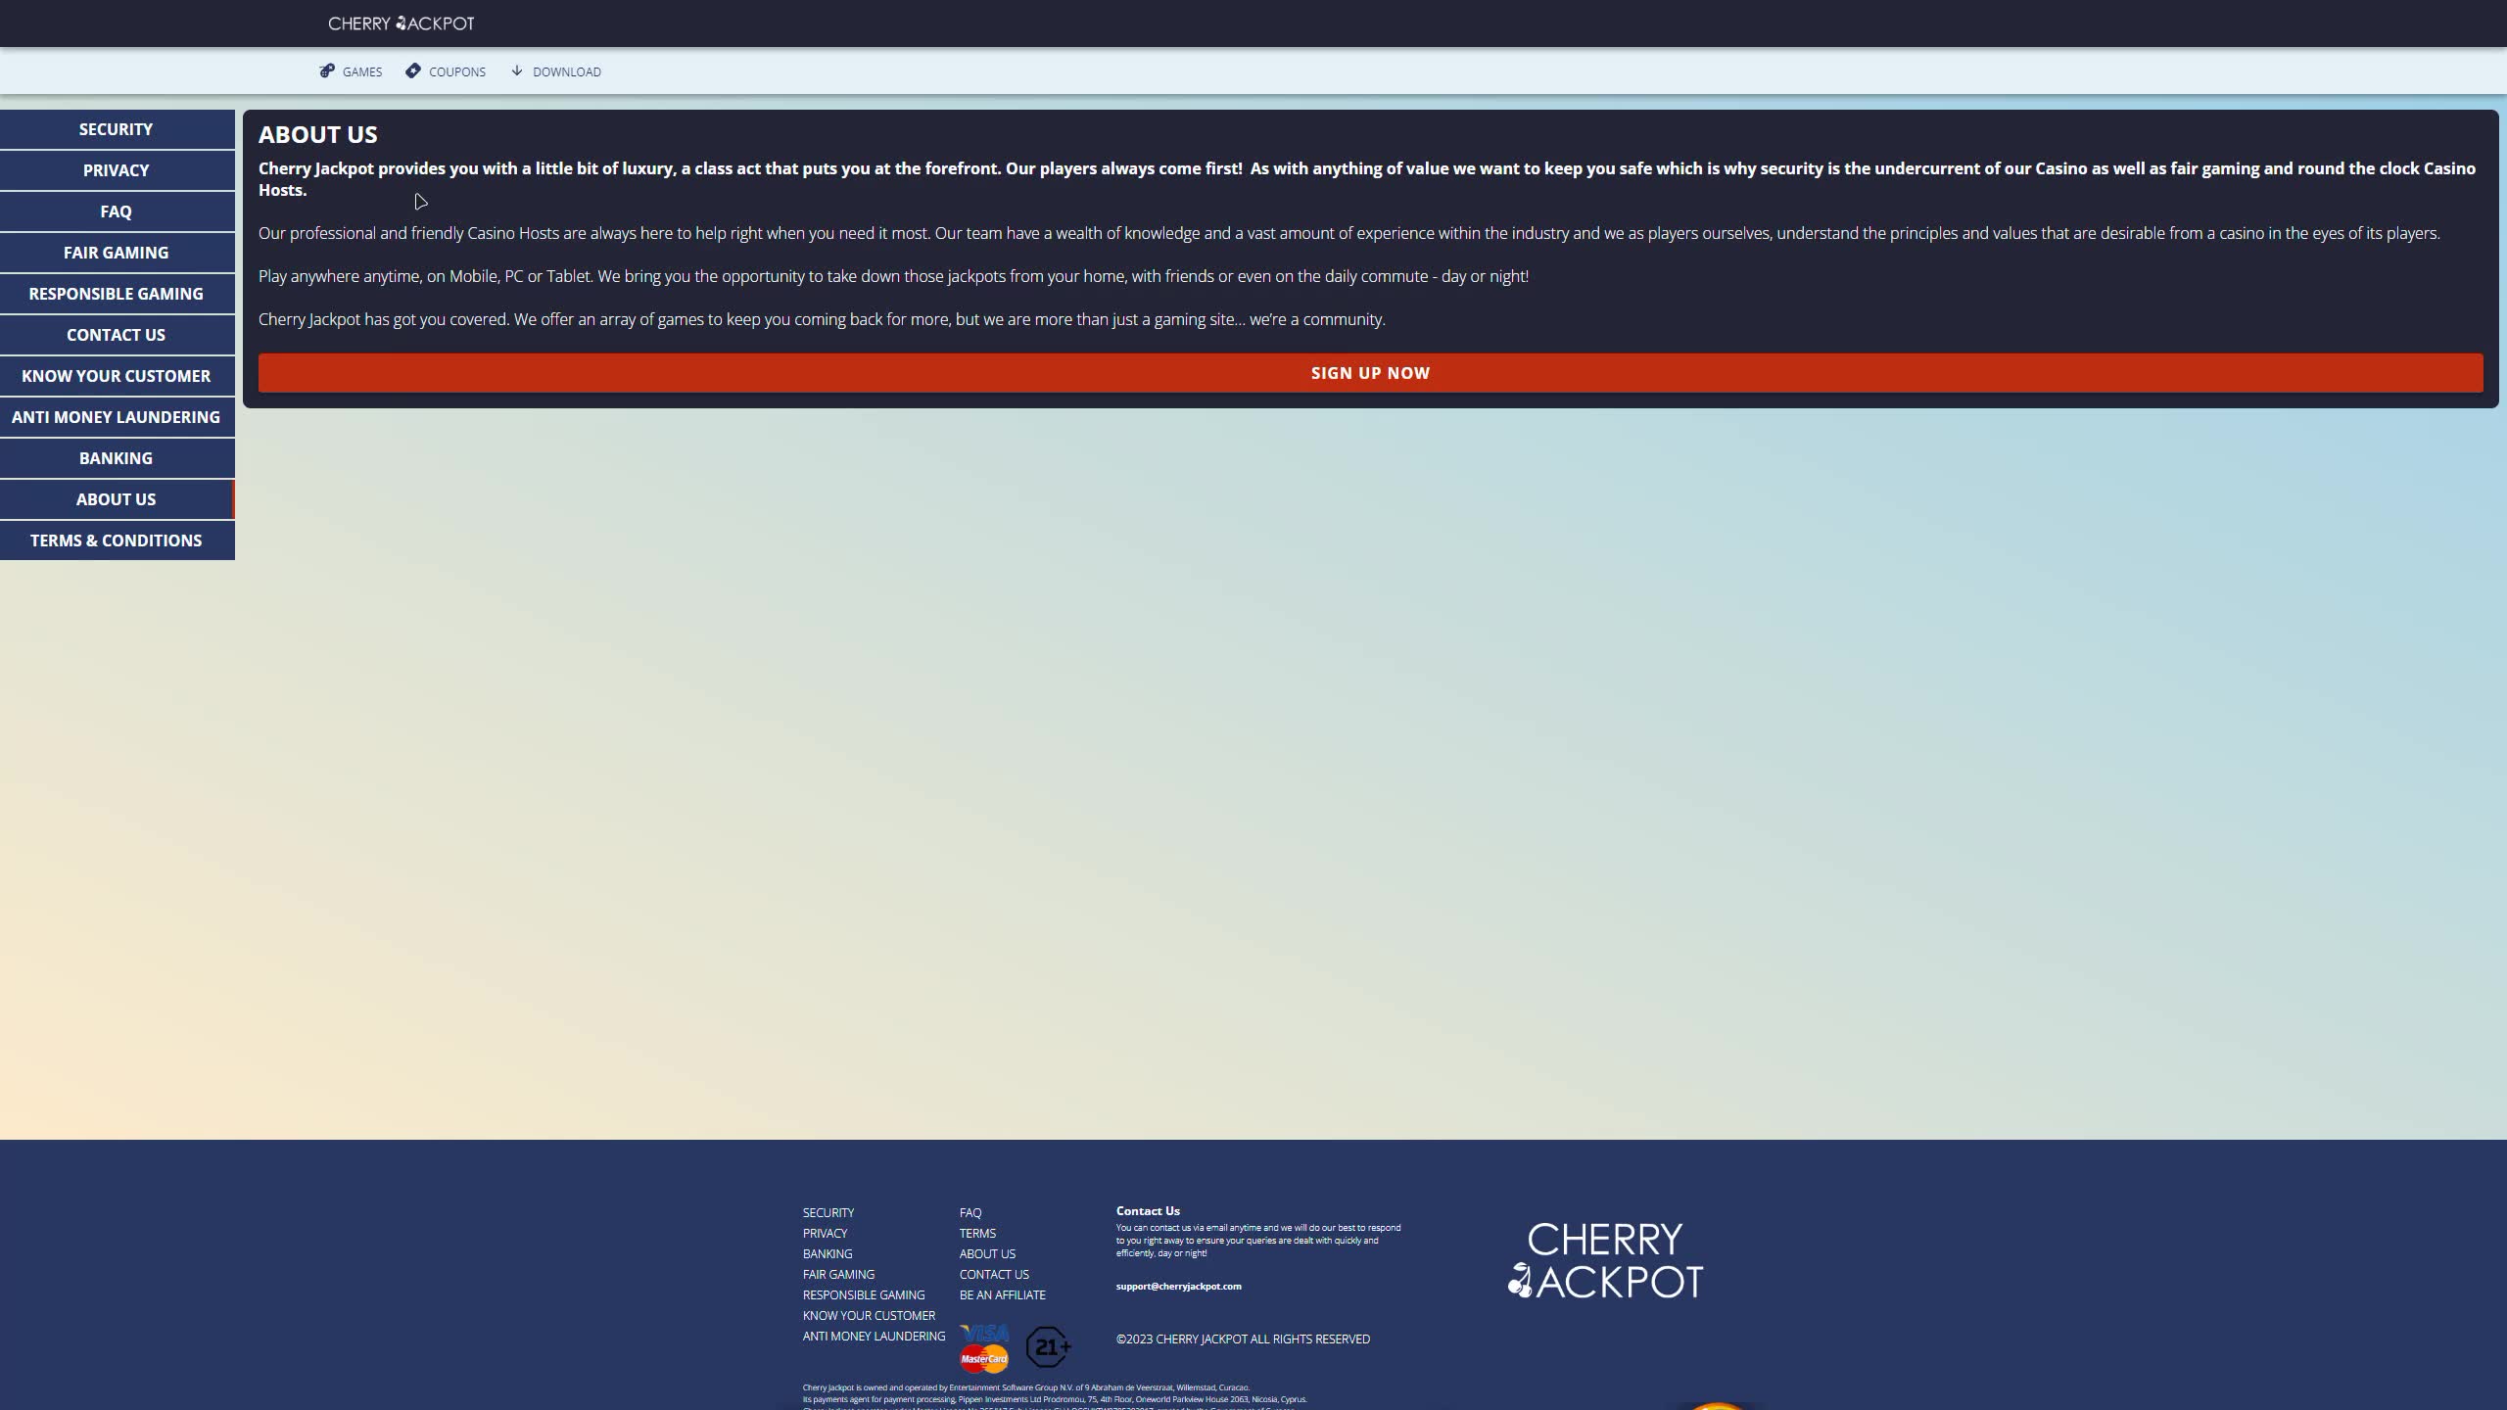Select Fair Gaming in the sidebar
The width and height of the screenshot is (2507, 1410).
pos(116,253)
